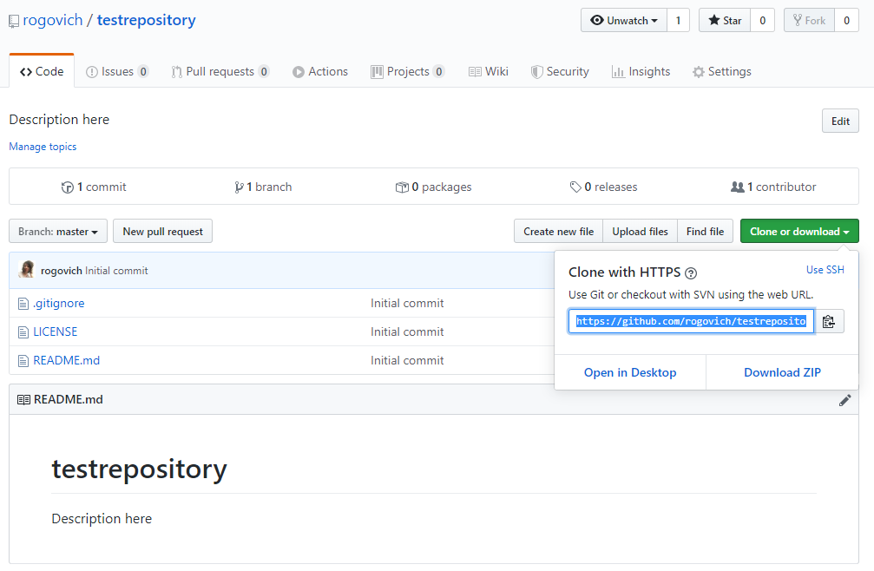Open latest Initial commit message link in the rogovich commit row
Screen dimensions: 874x571
pos(116,271)
